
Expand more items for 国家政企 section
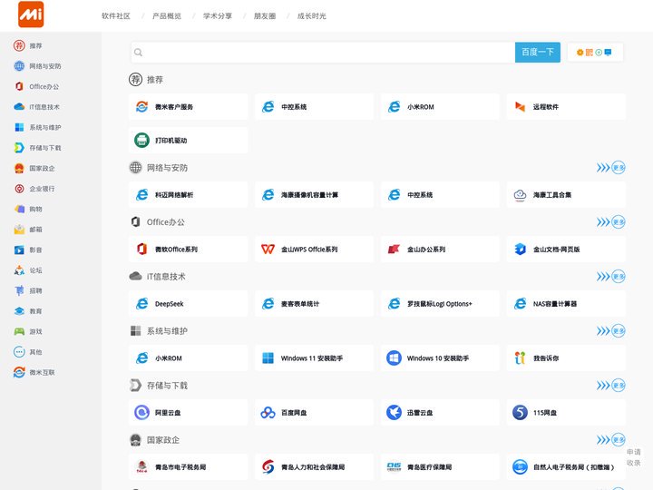click(610, 439)
